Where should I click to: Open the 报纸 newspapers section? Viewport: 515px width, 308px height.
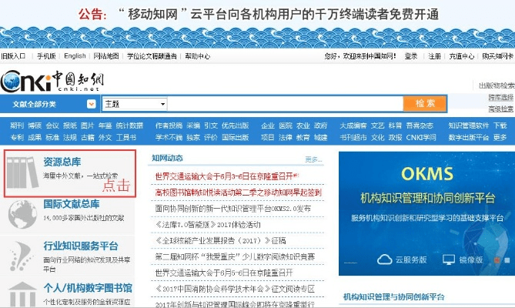click(70, 126)
